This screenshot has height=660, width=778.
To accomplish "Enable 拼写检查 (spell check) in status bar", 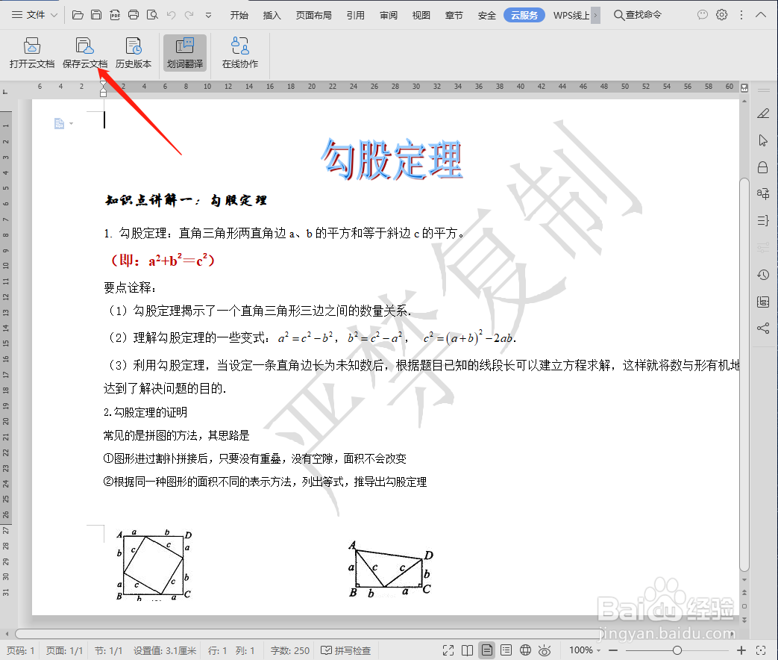I will [x=346, y=650].
